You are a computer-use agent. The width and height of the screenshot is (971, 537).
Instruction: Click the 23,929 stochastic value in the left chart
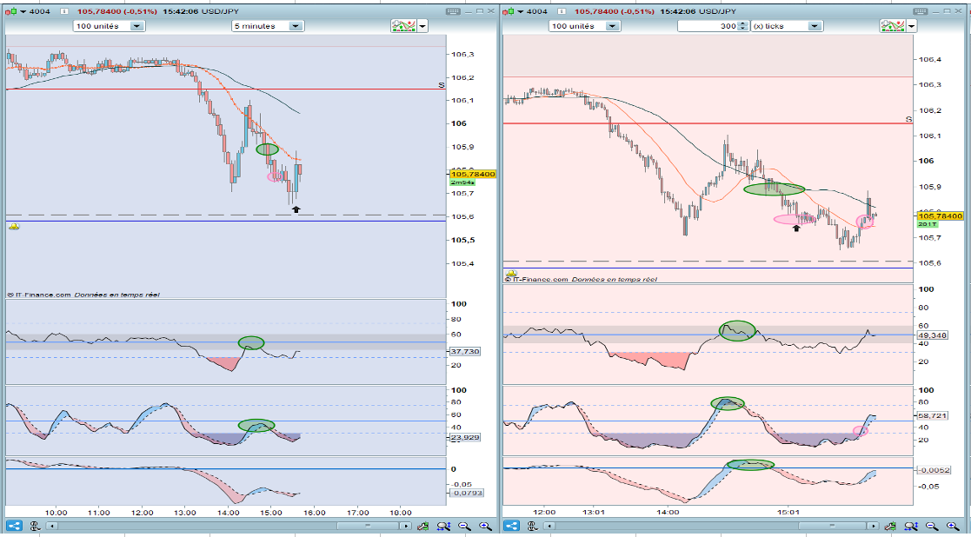pos(465,437)
